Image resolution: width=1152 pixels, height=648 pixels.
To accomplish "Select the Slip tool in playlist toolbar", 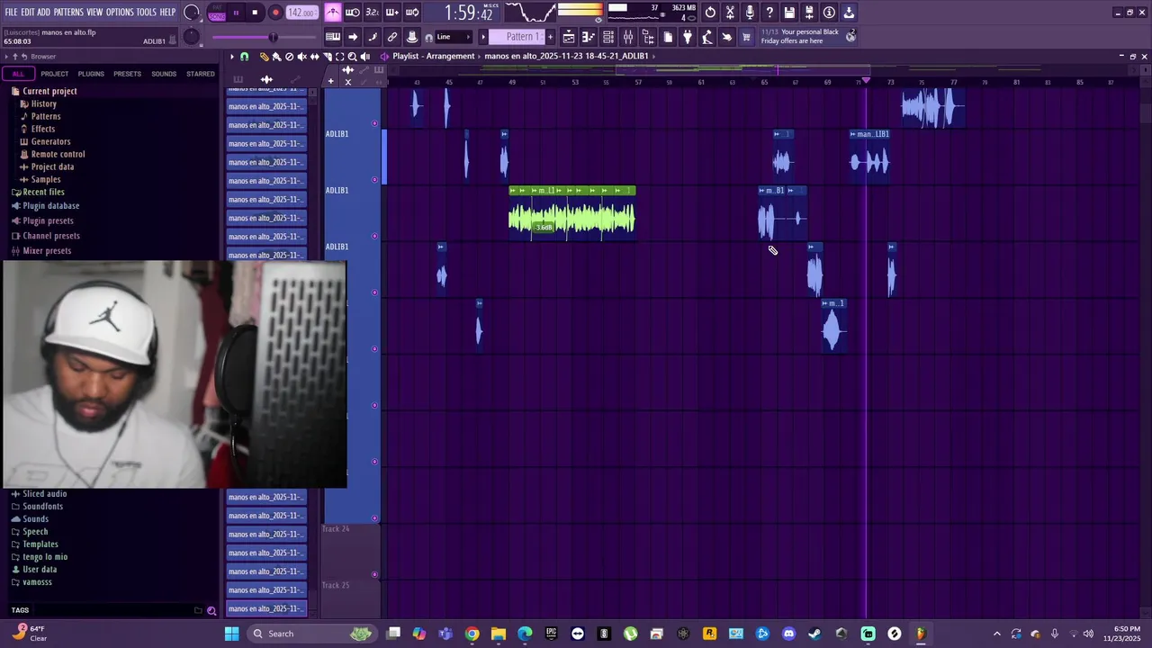I will tap(314, 57).
